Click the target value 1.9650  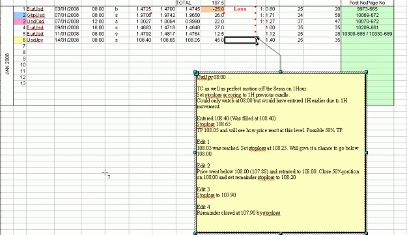(188, 16)
